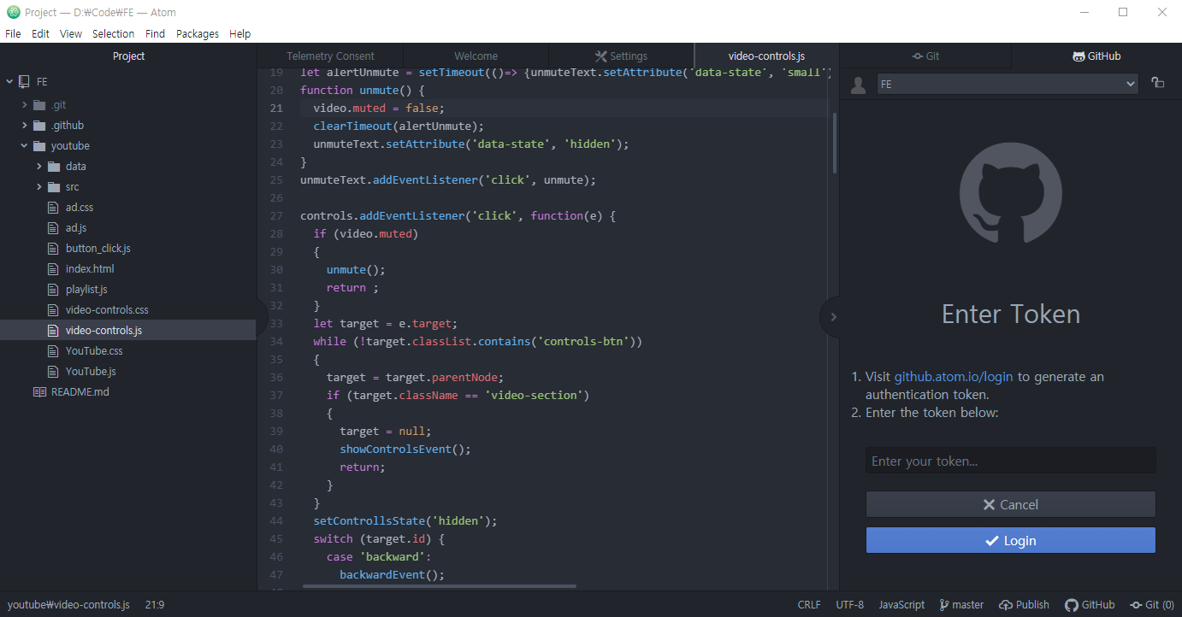1182x617 pixels.
Task: Click the 21:9 cursor position indicator
Action: click(x=155, y=604)
